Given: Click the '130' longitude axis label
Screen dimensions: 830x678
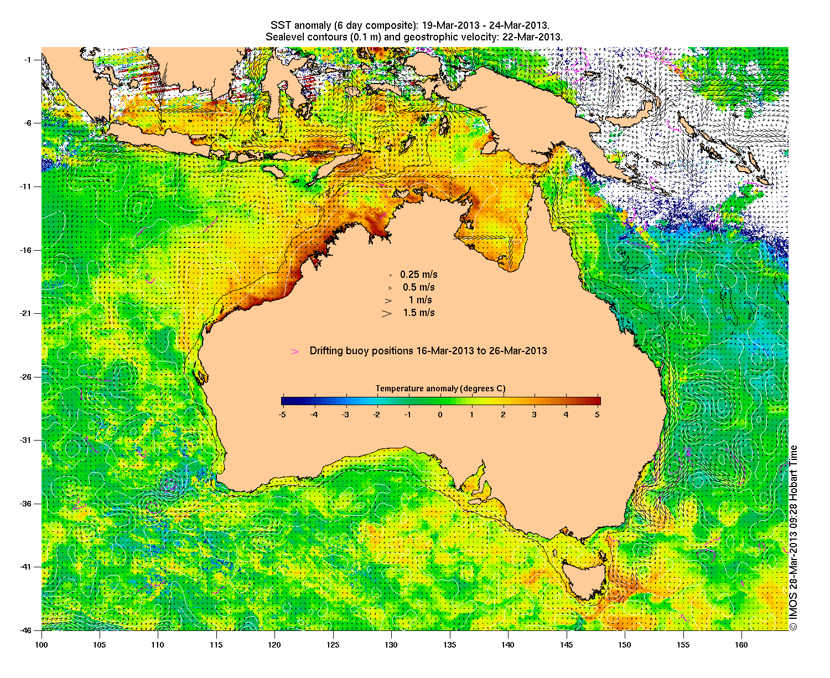Looking at the screenshot, I should point(391,644).
